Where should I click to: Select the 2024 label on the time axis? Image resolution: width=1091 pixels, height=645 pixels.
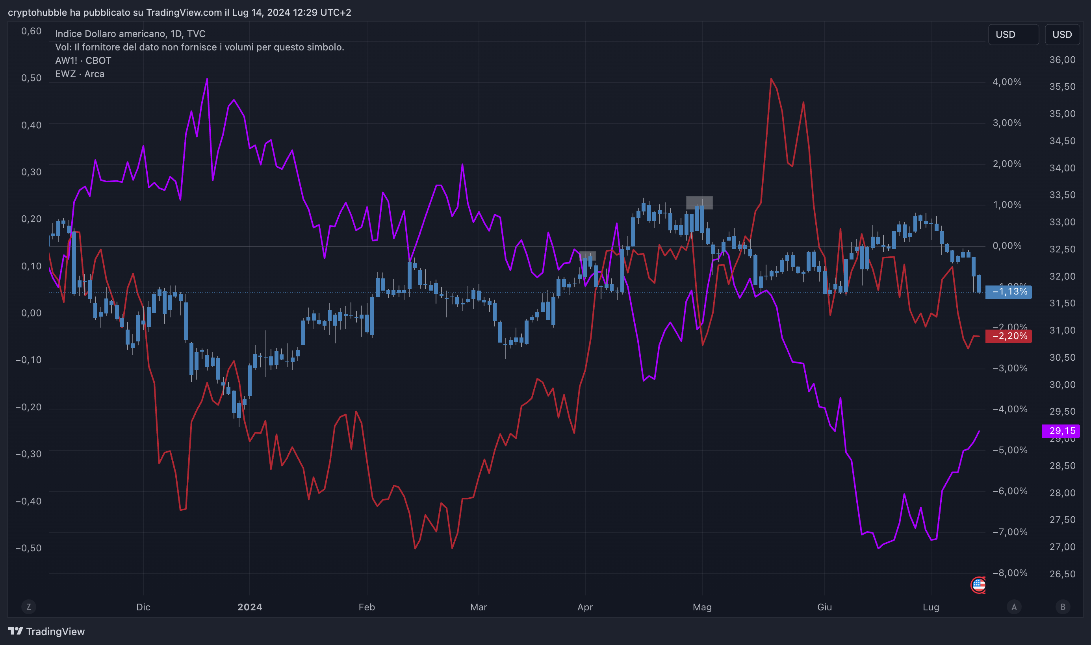tap(250, 607)
